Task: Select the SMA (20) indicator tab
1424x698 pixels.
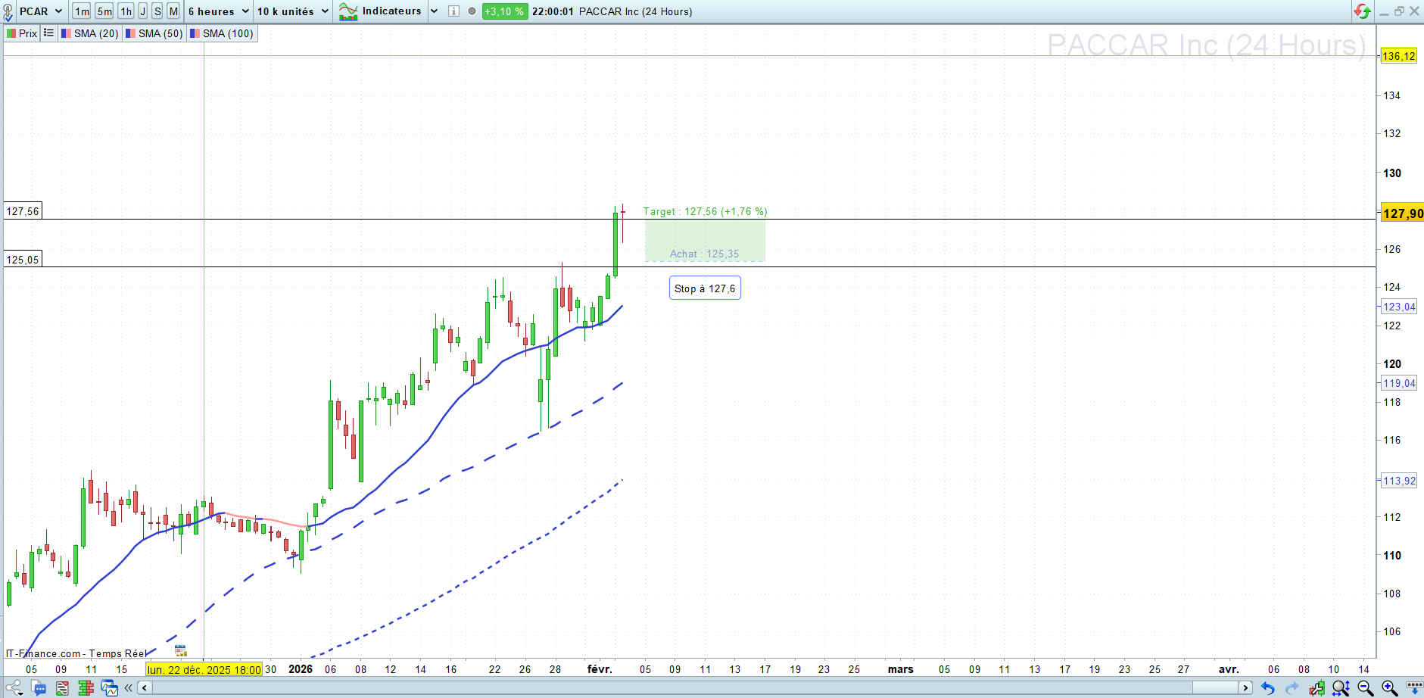Action: (x=89, y=33)
